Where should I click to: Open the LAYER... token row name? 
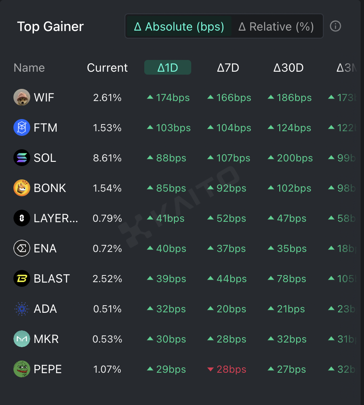click(56, 218)
